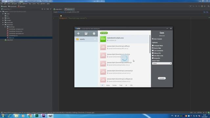Open File Explorer from the taskbar
The width and height of the screenshot is (210, 118).
(x=16, y=116)
